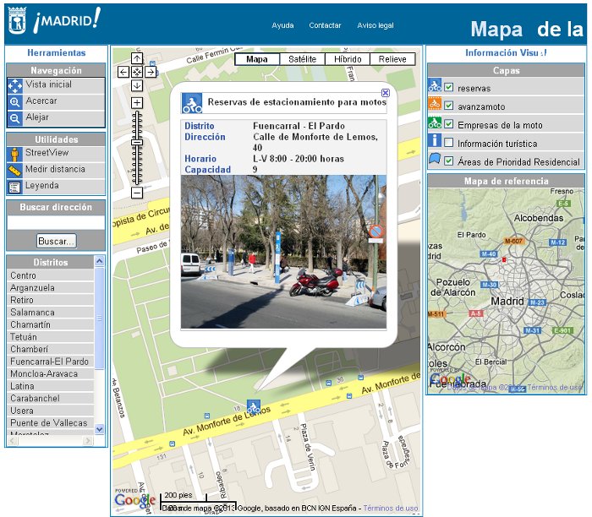Uncheck the reservas layer checkbox
Image resolution: width=592 pixels, height=517 pixels.
click(x=448, y=88)
